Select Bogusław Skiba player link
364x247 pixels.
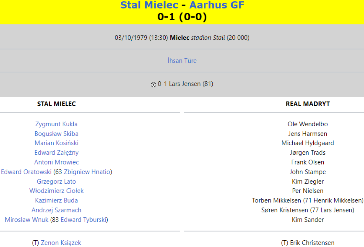tap(56, 134)
